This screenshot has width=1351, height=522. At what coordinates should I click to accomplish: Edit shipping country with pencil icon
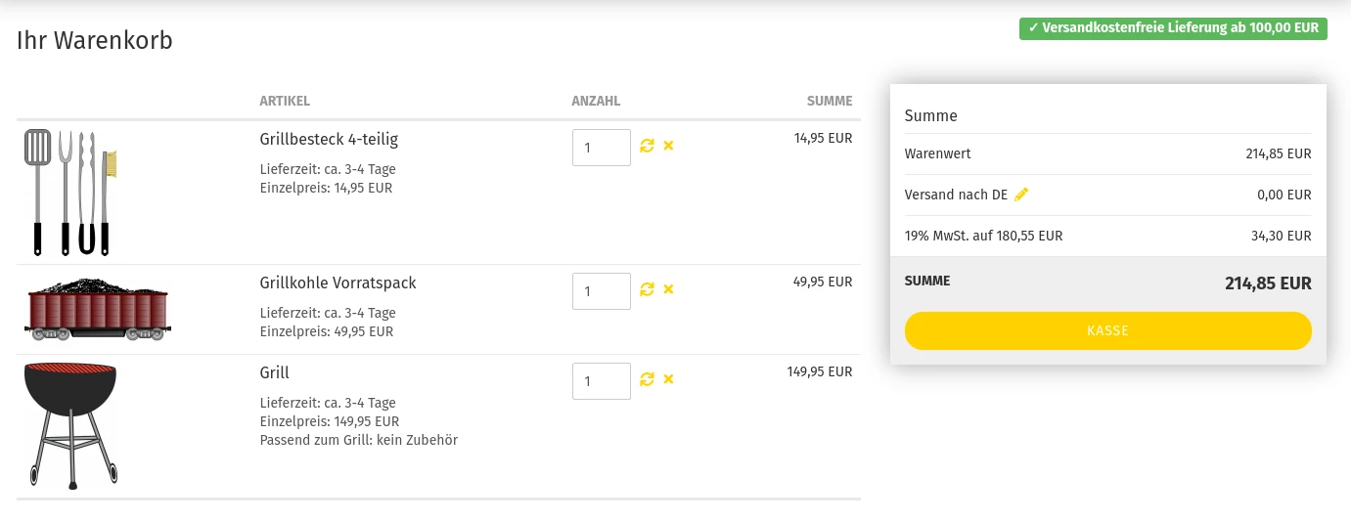[x=1021, y=195]
